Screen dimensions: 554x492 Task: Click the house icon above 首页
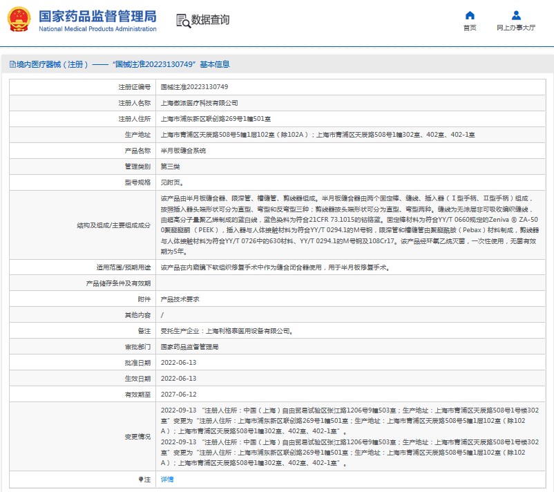coord(470,15)
